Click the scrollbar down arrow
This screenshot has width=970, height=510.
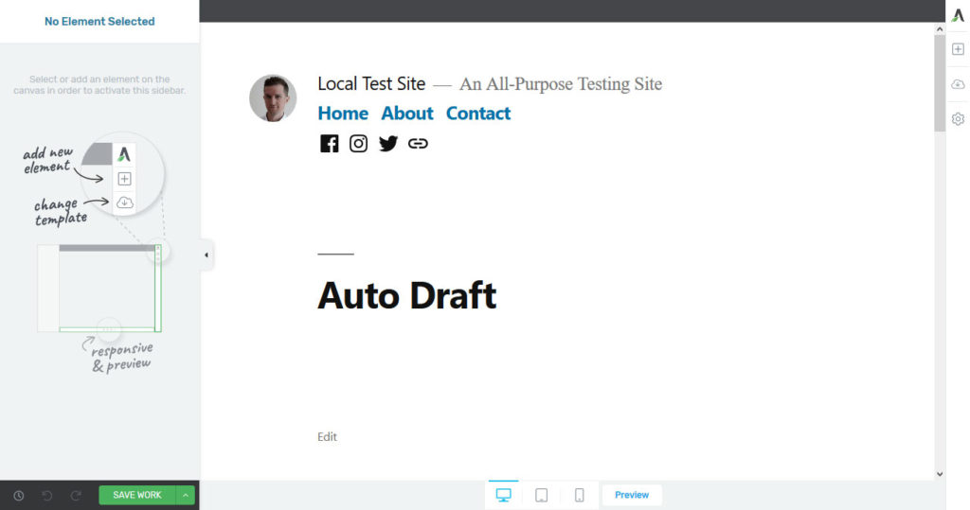(x=940, y=474)
